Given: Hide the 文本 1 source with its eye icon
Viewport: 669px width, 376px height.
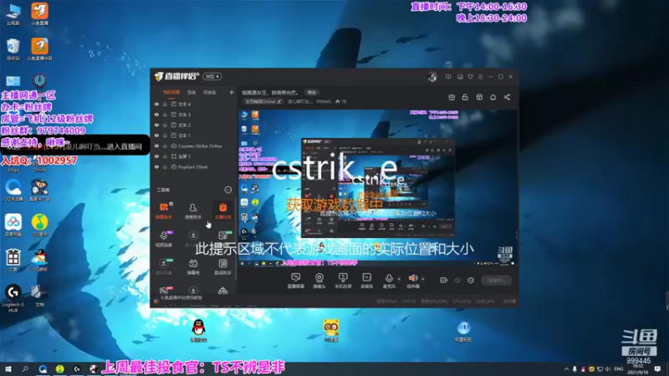Looking at the screenshot, I should click(156, 135).
